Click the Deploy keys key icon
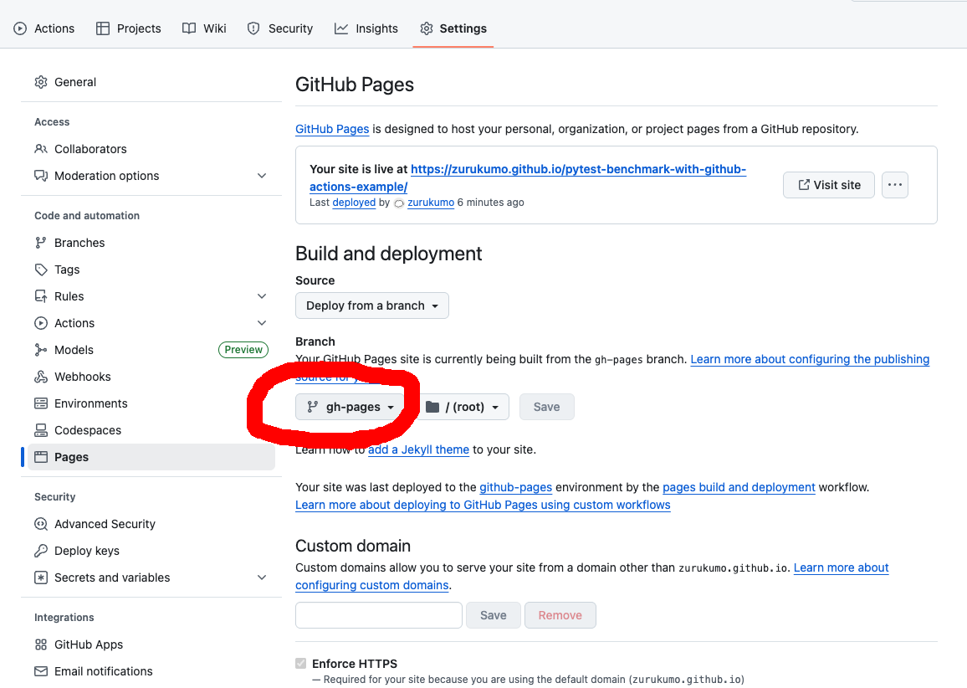This screenshot has height=688, width=967. coord(41,551)
